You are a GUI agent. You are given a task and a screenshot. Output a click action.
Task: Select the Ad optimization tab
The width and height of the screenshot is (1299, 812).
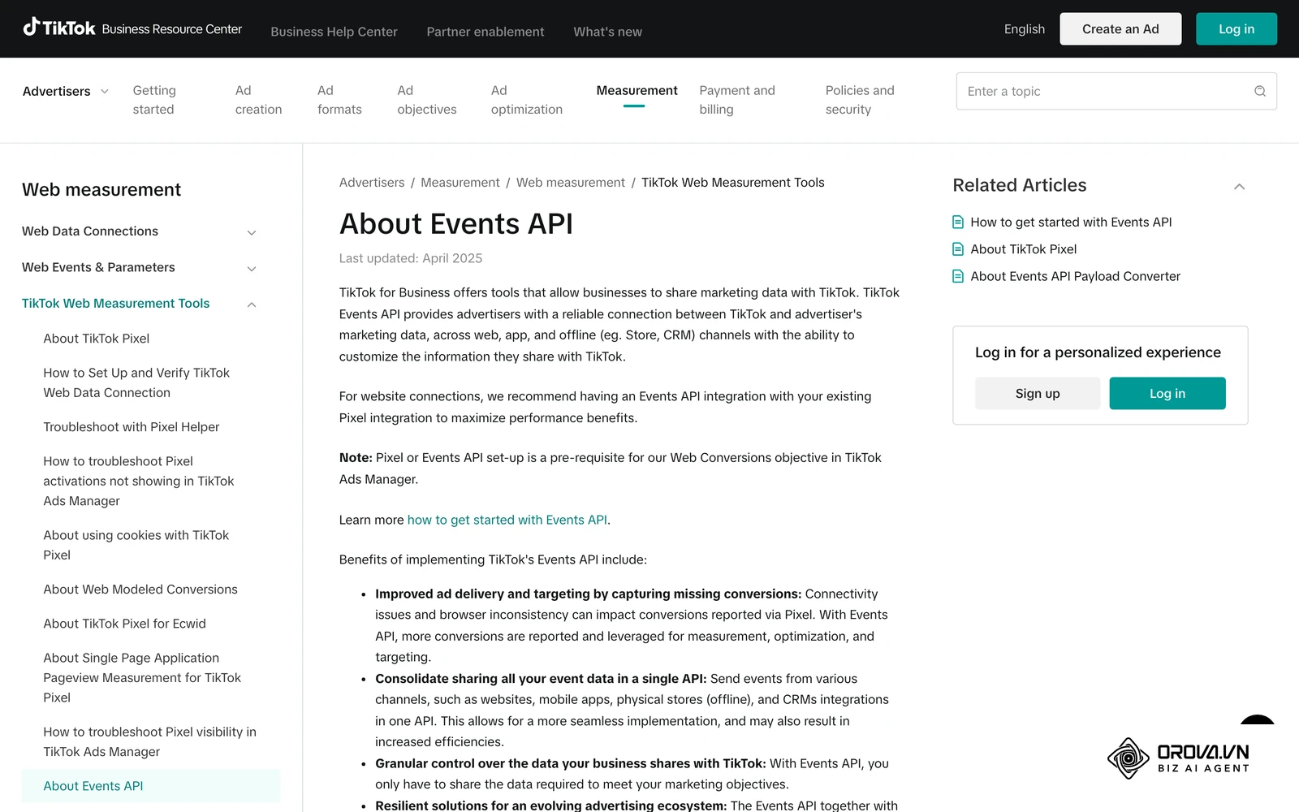click(526, 100)
